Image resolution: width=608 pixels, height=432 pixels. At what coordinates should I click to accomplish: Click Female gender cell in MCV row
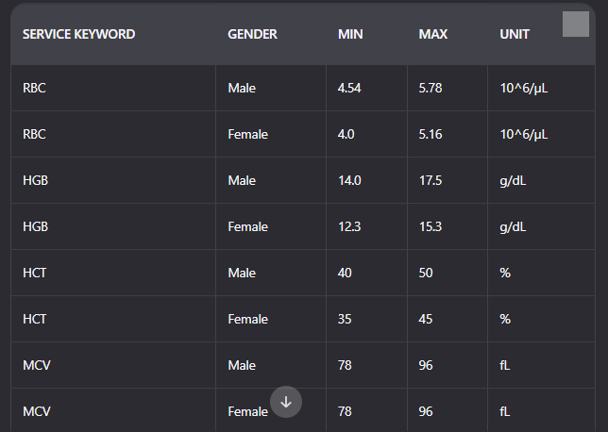coord(247,411)
